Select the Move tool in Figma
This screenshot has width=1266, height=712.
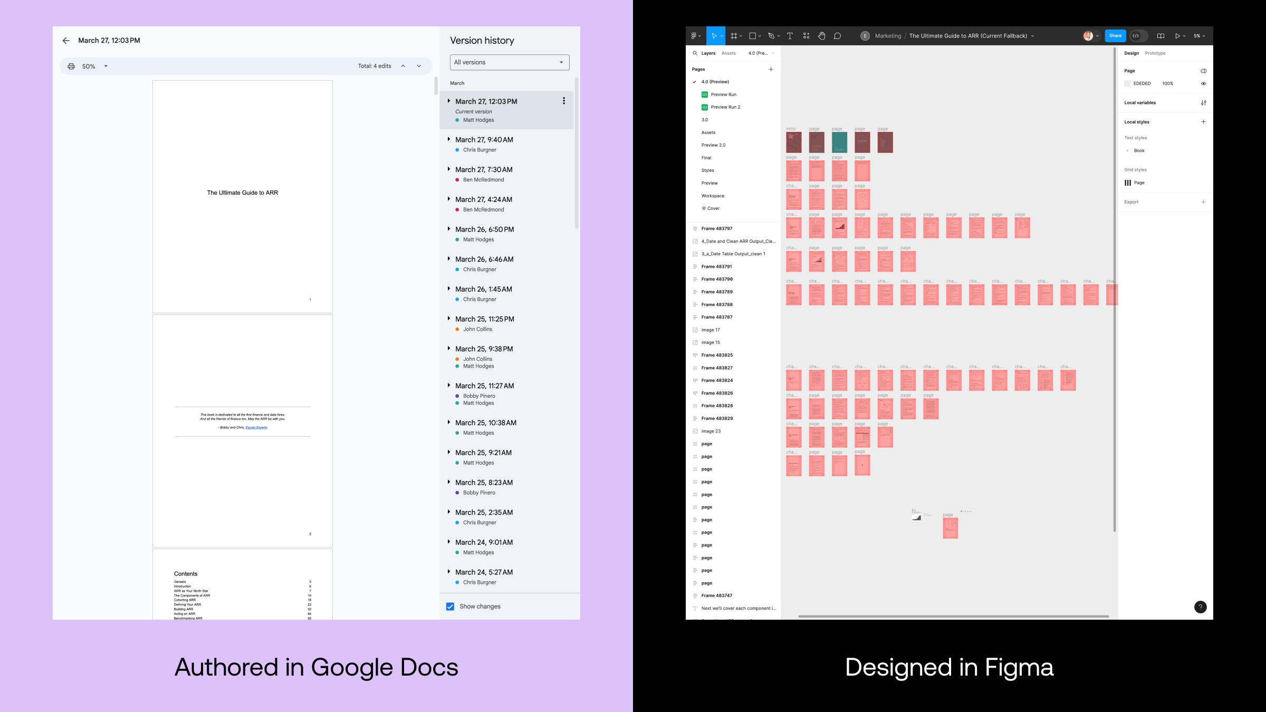click(714, 36)
